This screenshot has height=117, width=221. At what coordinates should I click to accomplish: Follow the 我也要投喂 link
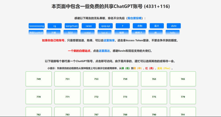tap(134, 18)
